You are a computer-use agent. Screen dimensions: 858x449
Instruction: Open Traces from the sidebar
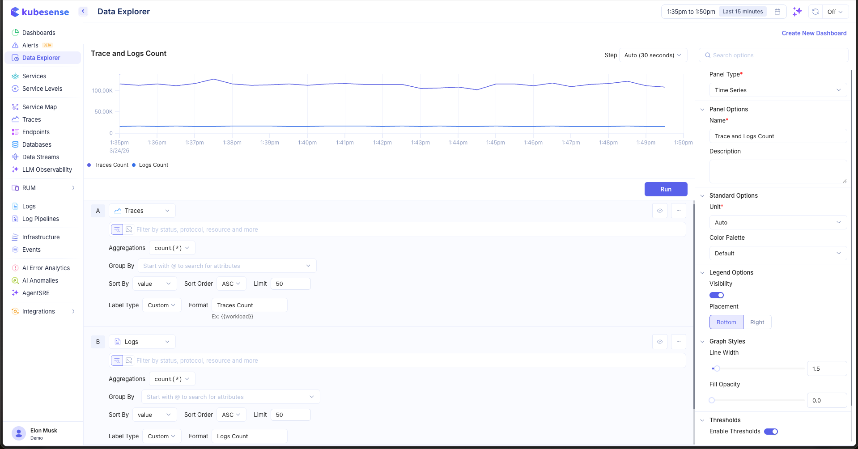[32, 119]
